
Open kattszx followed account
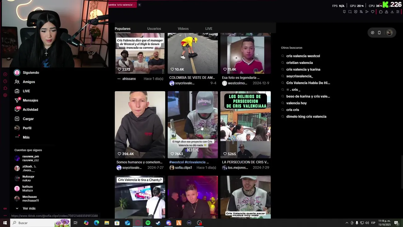pyautogui.click(x=24, y=189)
